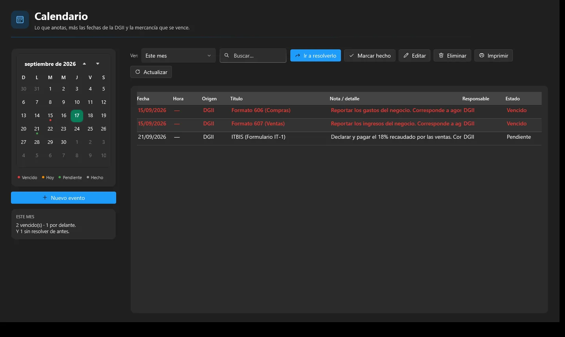This screenshot has height=337, width=565.
Task: Select day 31 of the previous month
Action: coord(37,89)
